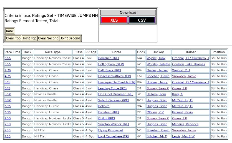This screenshot has width=232, height=143.
Task: View horse Spartan Warrior (IRE)
Action: [114, 124]
